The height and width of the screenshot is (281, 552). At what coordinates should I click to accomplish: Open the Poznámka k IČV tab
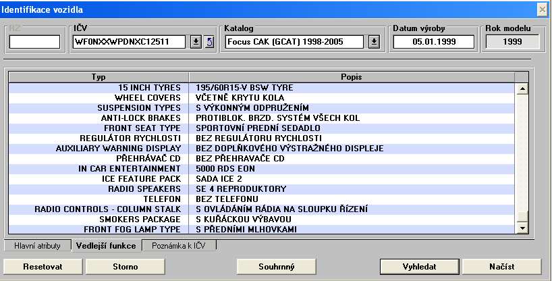coord(179,246)
